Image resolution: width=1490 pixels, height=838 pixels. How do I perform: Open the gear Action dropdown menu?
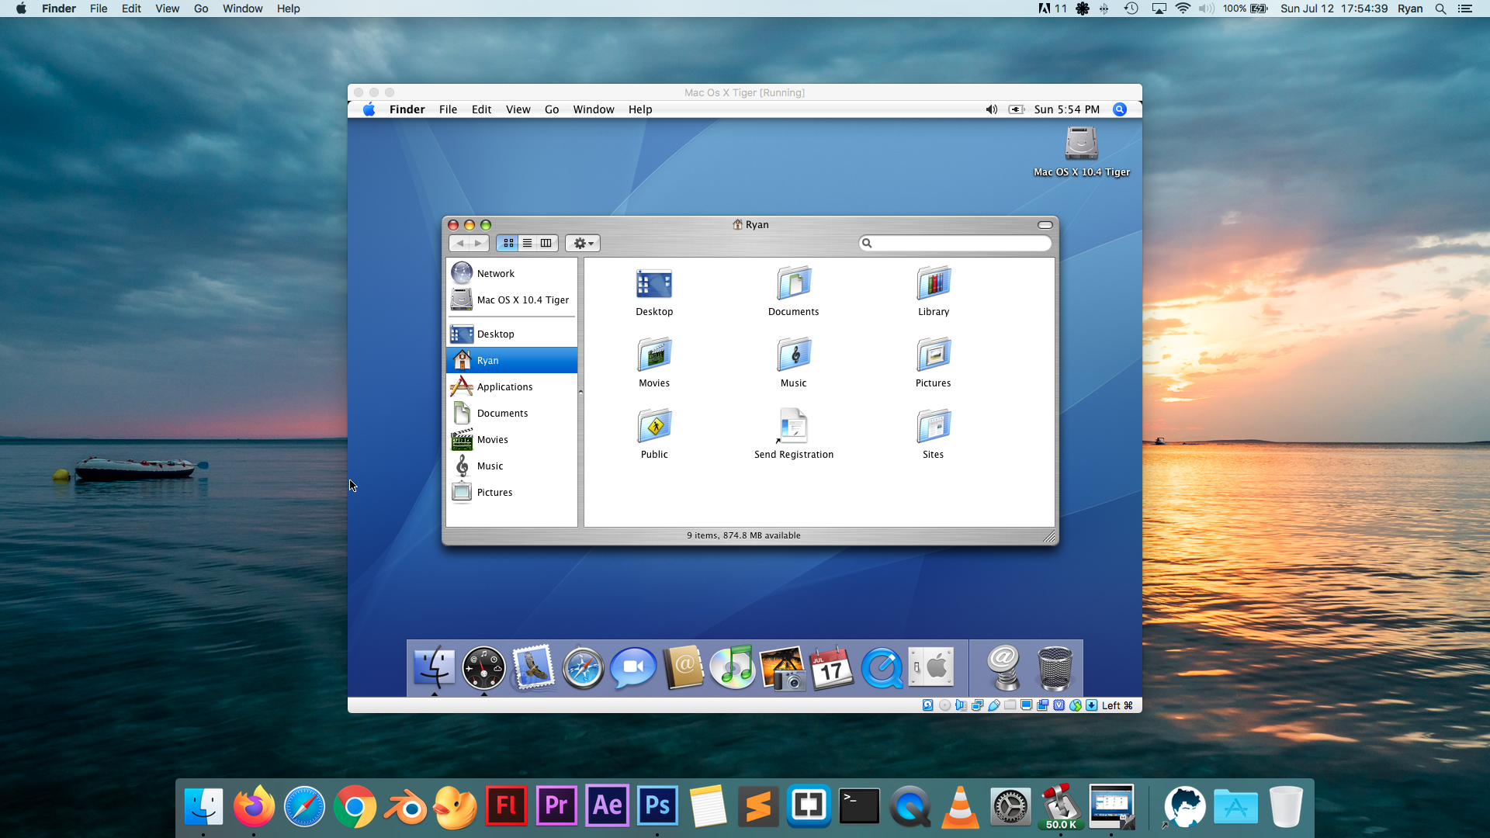[583, 243]
